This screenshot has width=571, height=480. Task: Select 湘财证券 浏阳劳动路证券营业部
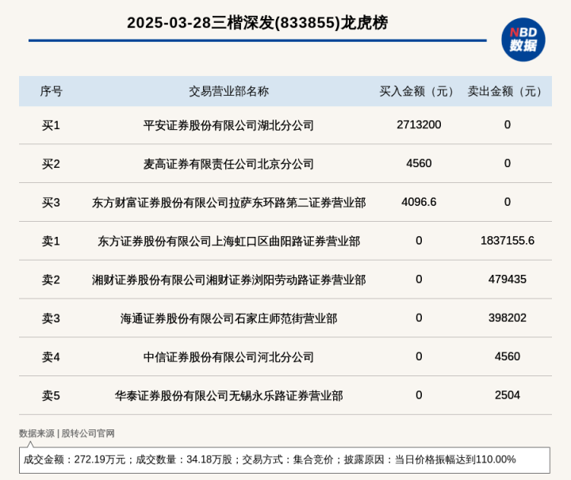pos(228,280)
